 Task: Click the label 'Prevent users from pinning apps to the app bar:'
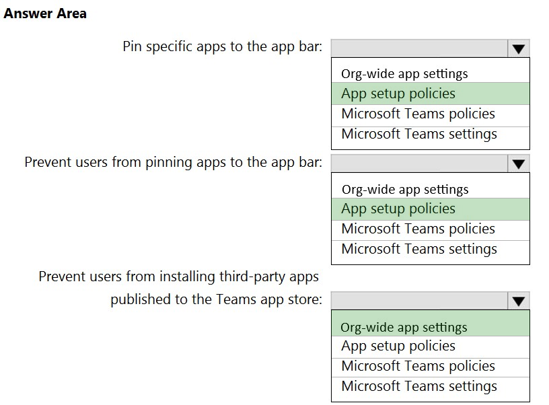(174, 163)
